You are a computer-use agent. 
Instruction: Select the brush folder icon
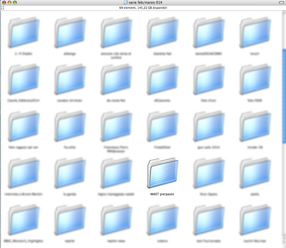(255, 32)
